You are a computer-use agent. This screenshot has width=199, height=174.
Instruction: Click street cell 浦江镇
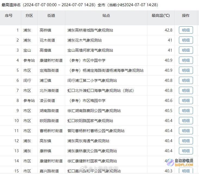pos(45,80)
